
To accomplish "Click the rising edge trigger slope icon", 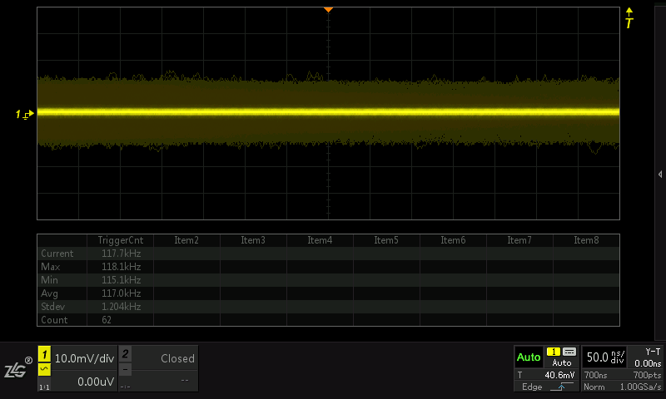I will tap(563, 387).
